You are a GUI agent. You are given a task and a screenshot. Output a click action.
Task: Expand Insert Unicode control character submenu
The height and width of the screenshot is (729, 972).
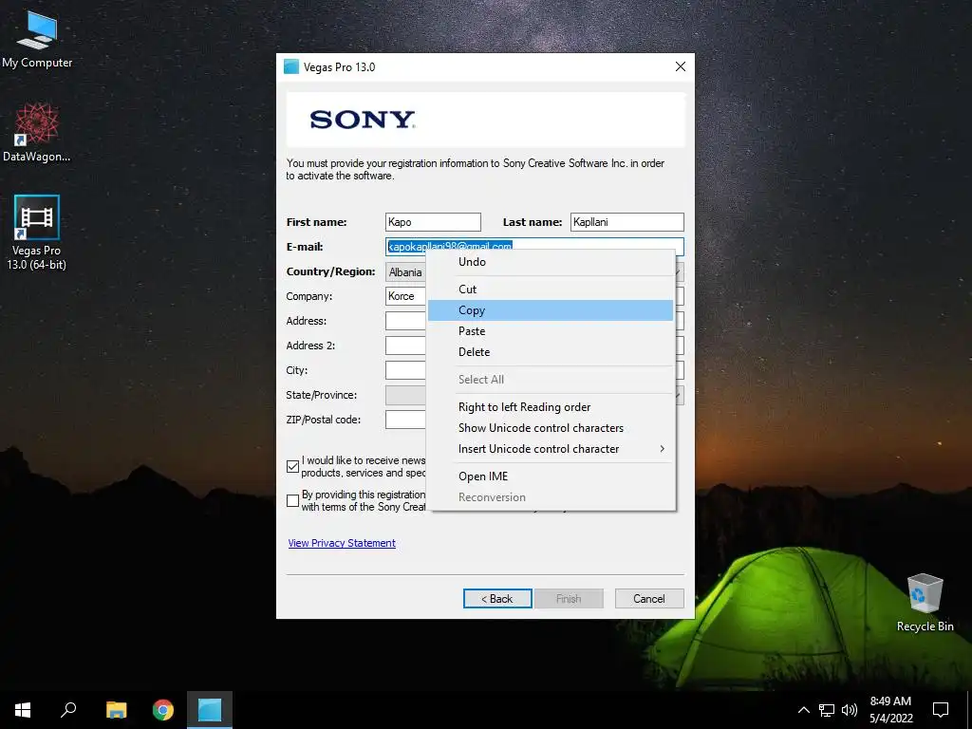(x=551, y=449)
